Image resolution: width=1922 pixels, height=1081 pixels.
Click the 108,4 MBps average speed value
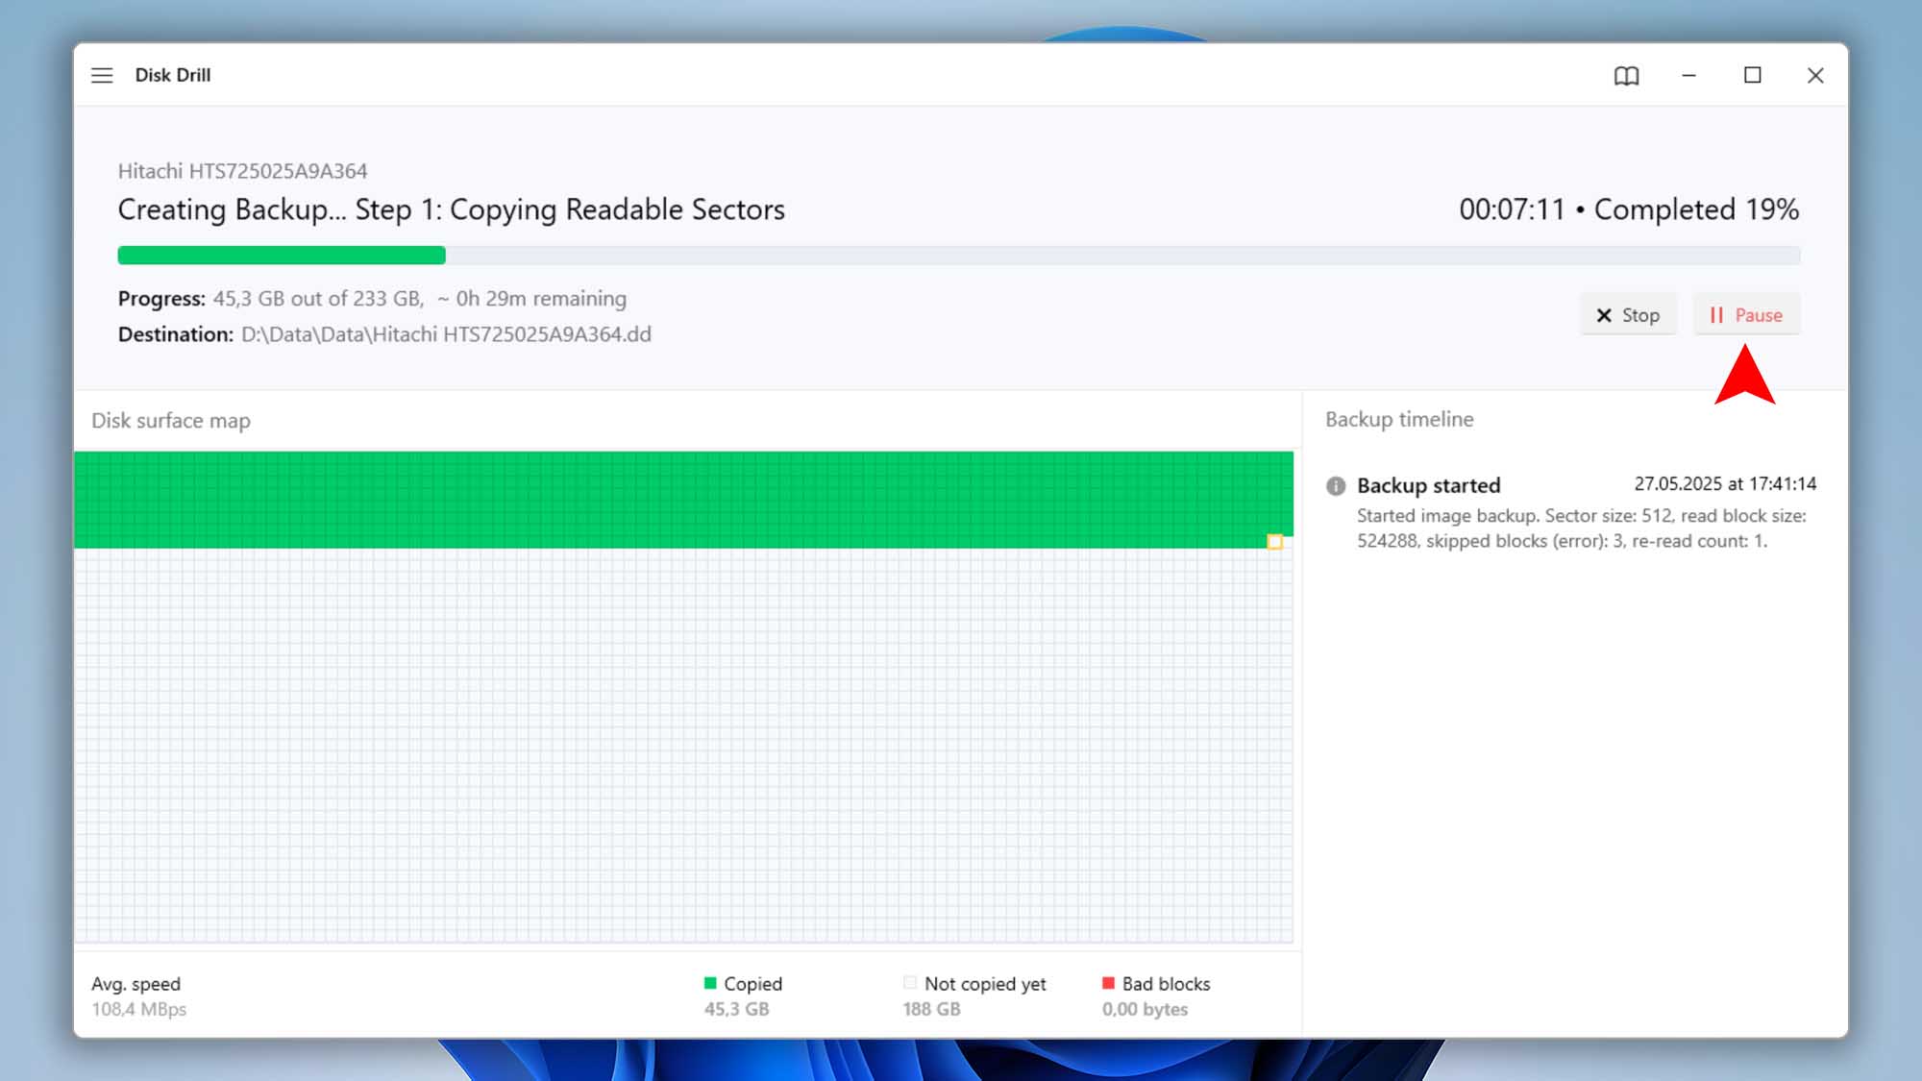(138, 1009)
